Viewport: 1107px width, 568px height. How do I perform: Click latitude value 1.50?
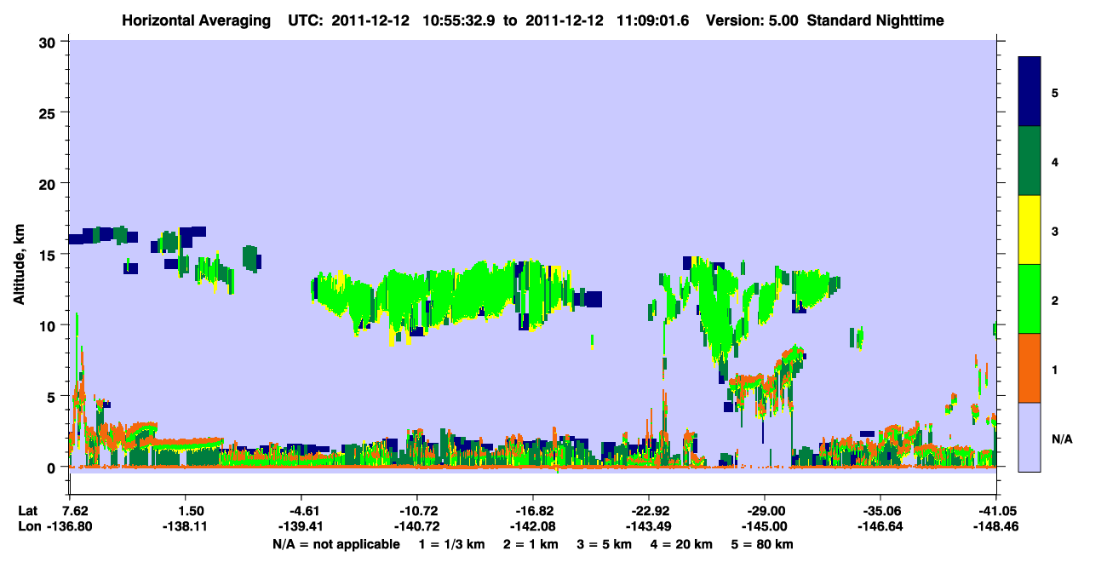click(x=186, y=510)
